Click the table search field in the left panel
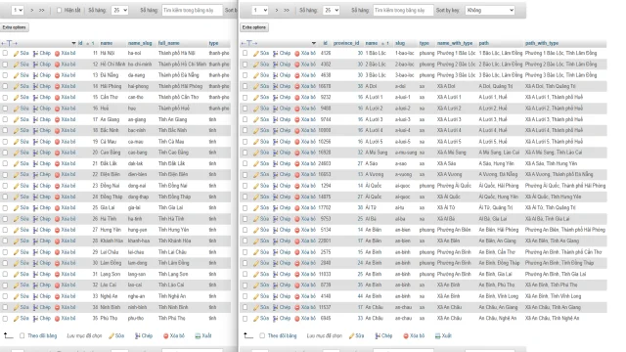Viewport: 626px width, 352px height. 192,10
